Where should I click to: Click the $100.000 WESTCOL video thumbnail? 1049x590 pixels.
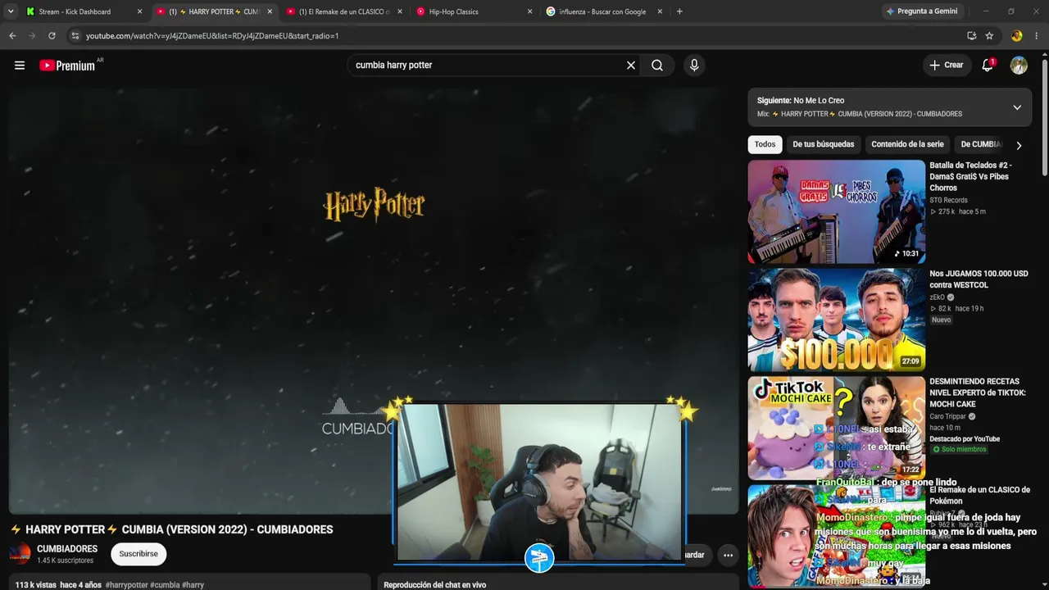pos(836,320)
